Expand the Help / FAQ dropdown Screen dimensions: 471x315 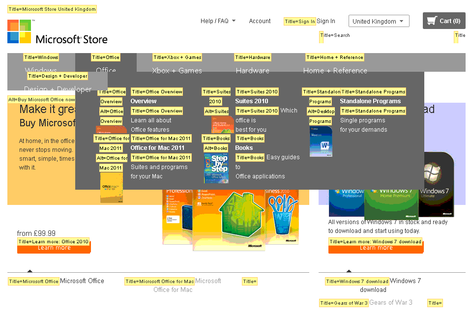[218, 21]
